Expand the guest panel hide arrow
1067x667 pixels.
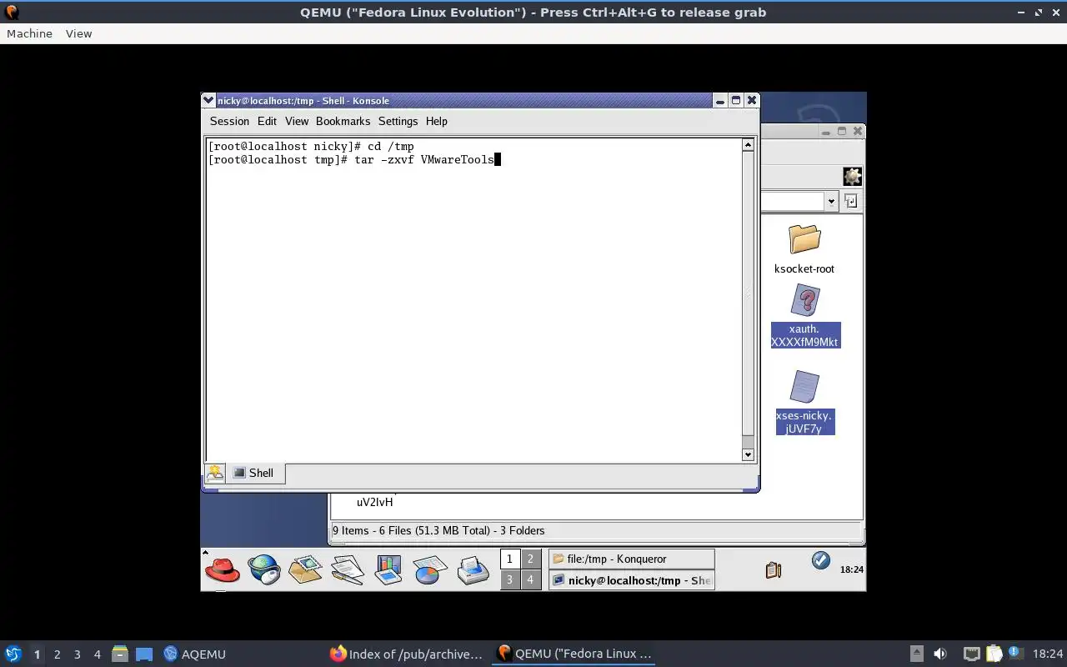point(205,552)
